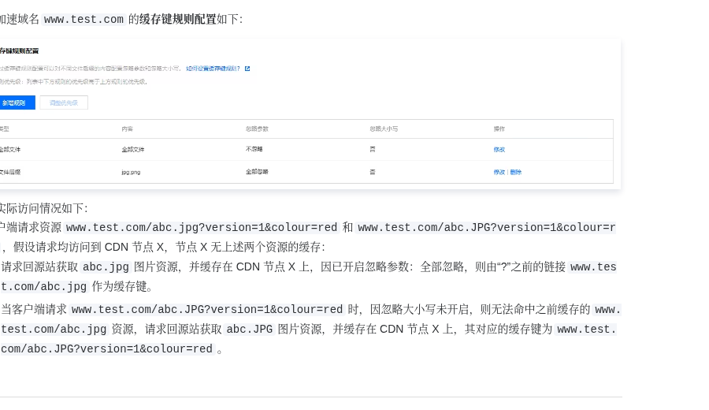This screenshot has width=709, height=410.
Task: Click the 内容 column header
Action: click(127, 129)
